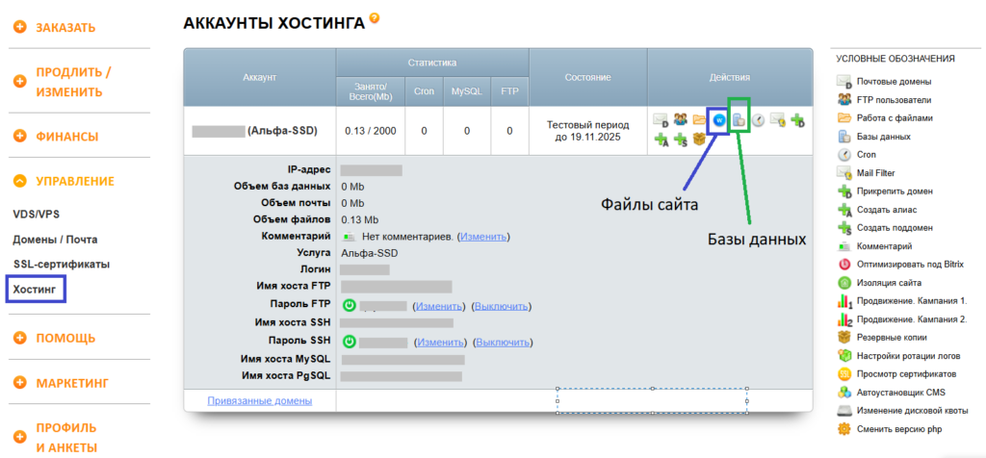Open FTP users icon in Actions column
This screenshot has width=986, height=458.
(680, 120)
